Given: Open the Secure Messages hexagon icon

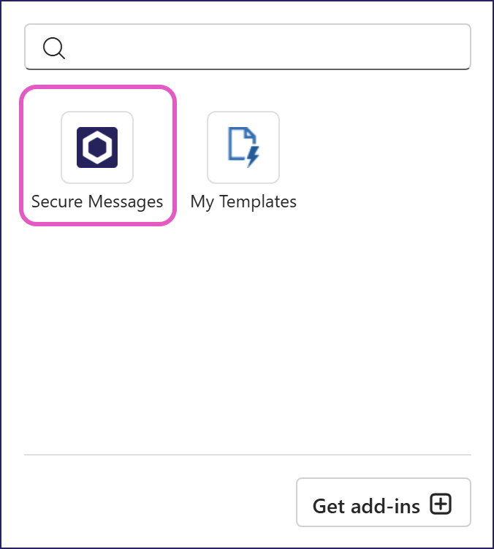Looking at the screenshot, I should 97,147.
